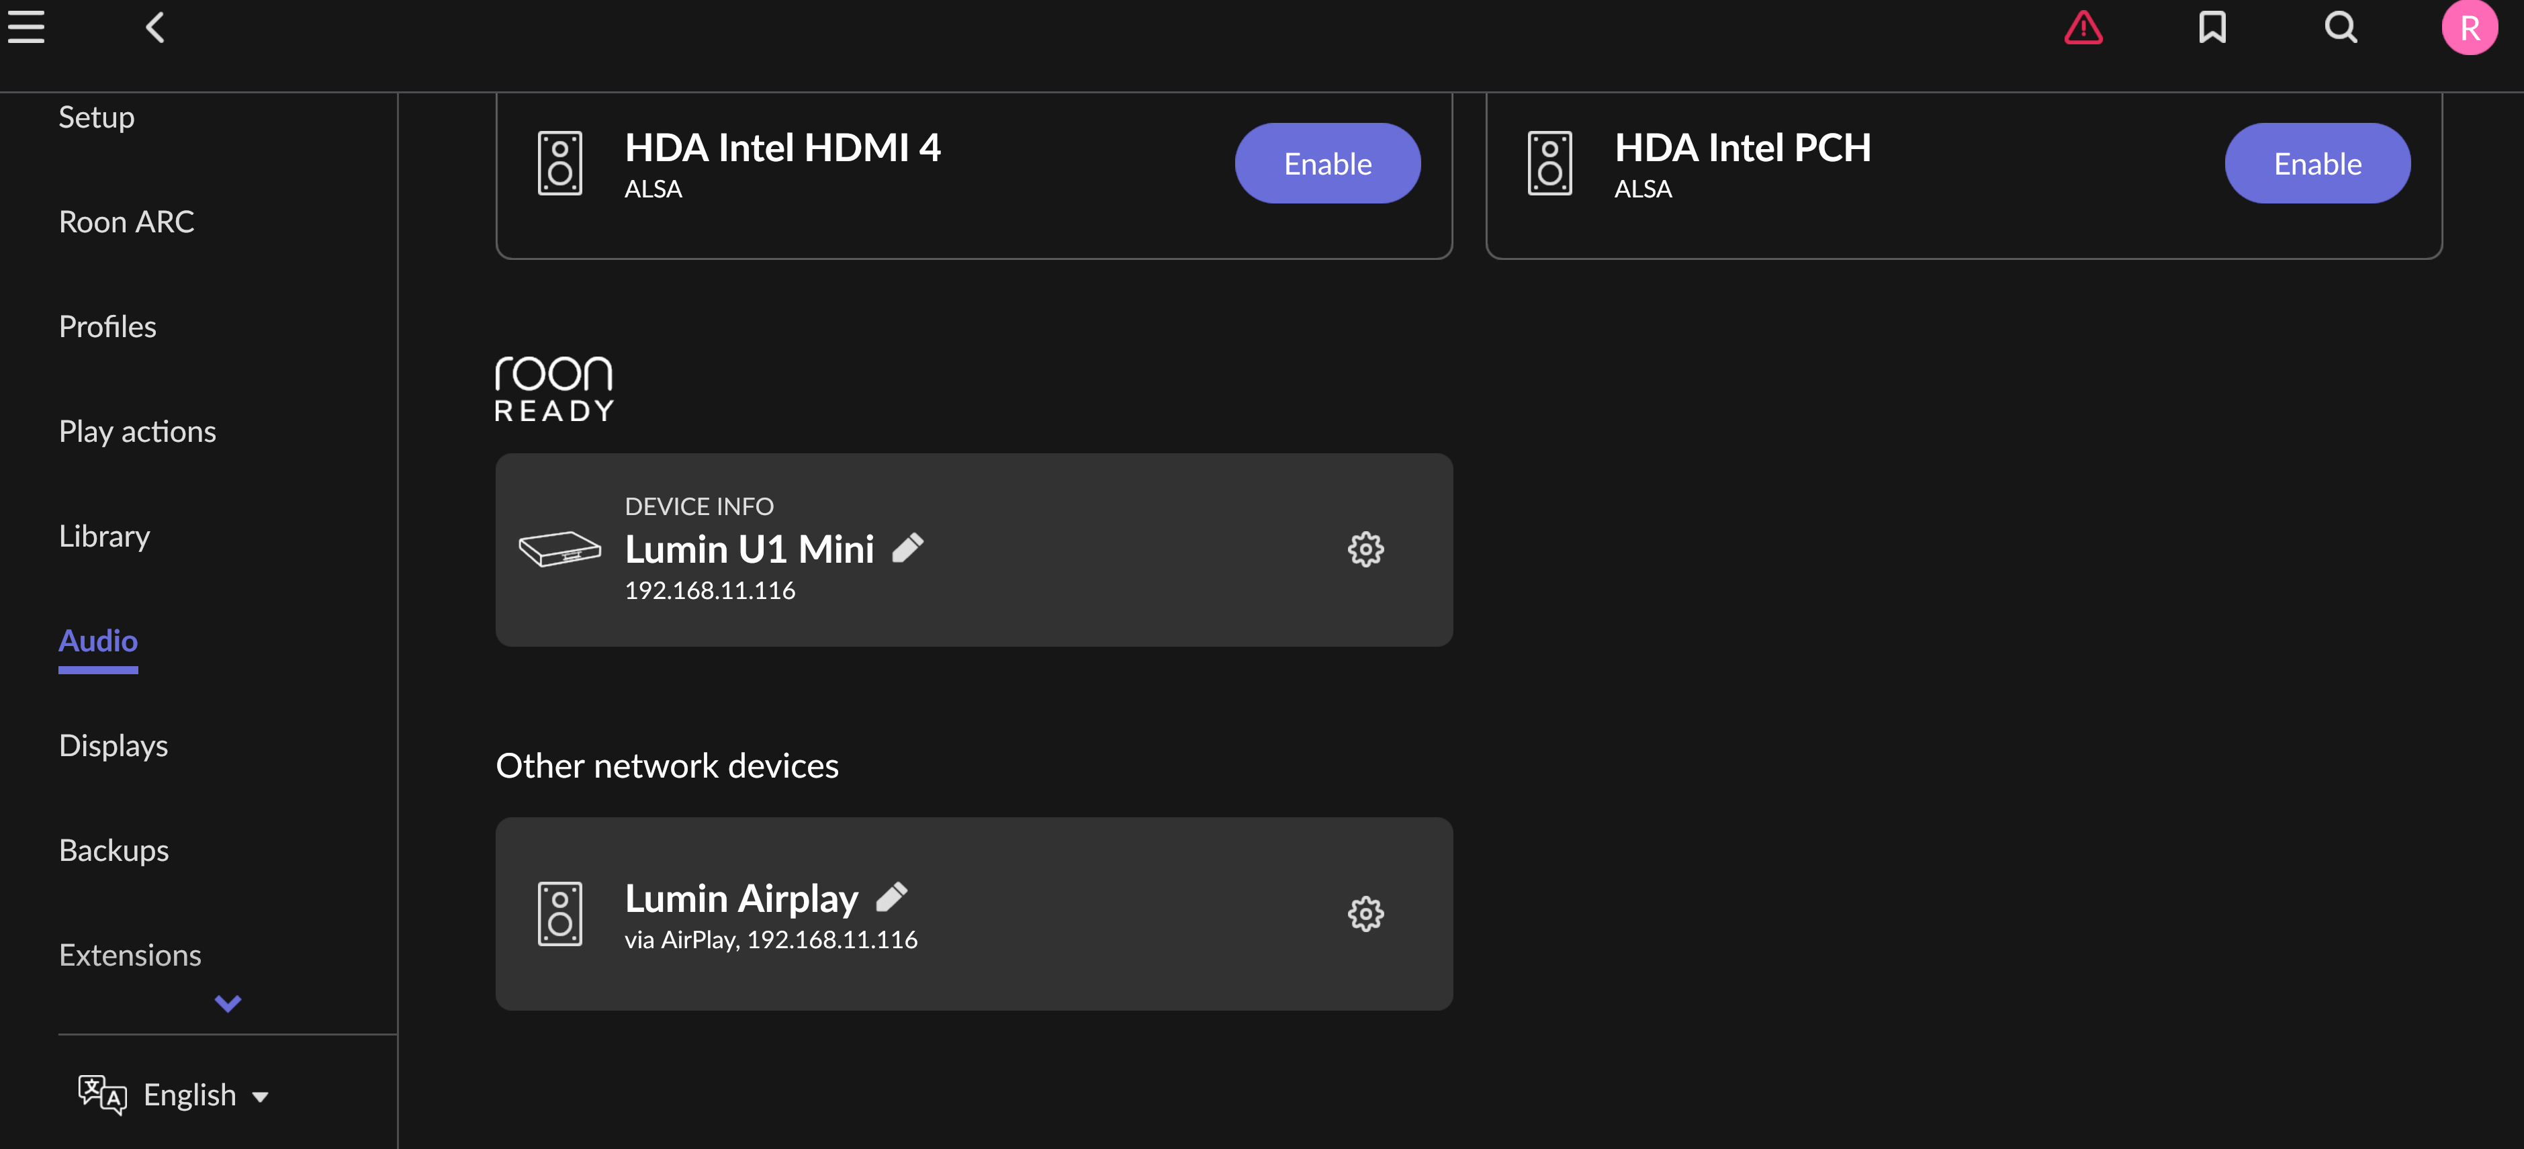This screenshot has height=1149, width=2524.
Task: Open the user profile avatar R
Action: tap(2469, 28)
